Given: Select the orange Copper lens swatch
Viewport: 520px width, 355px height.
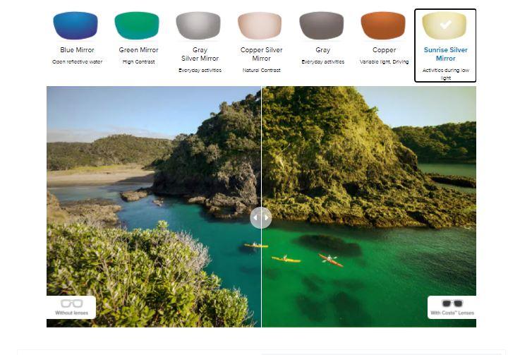Looking at the screenshot, I should pos(383,25).
